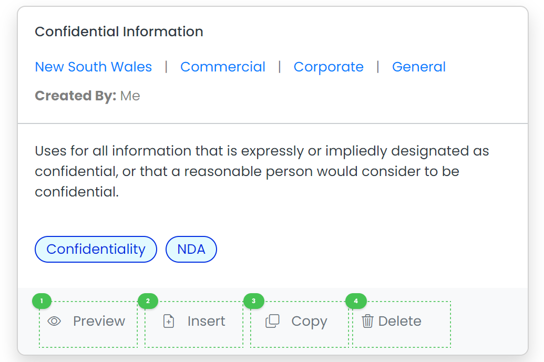This screenshot has height=362, width=544.
Task: Click the clause description paragraph
Action: pyautogui.click(x=262, y=171)
